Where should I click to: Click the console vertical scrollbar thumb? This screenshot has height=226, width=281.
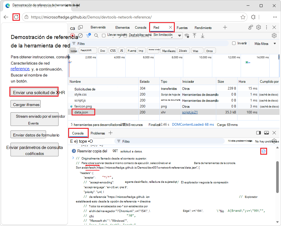[x=277, y=177]
